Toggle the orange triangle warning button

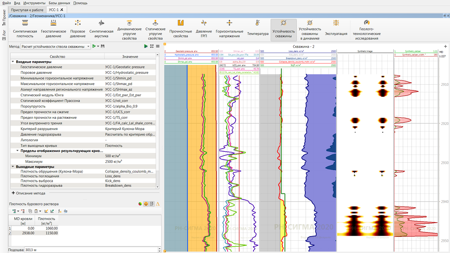157,204
